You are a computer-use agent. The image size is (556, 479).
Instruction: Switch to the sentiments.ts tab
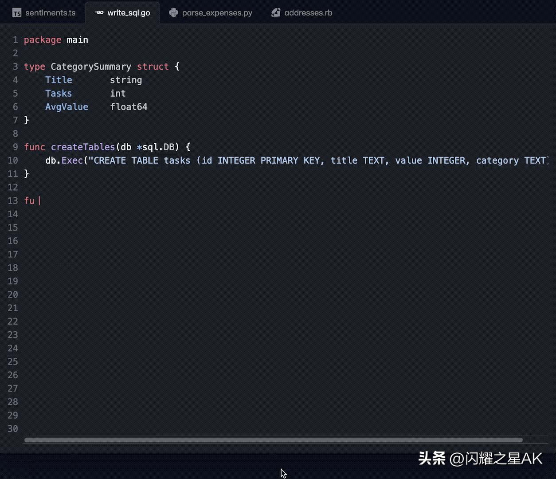pyautogui.click(x=50, y=13)
